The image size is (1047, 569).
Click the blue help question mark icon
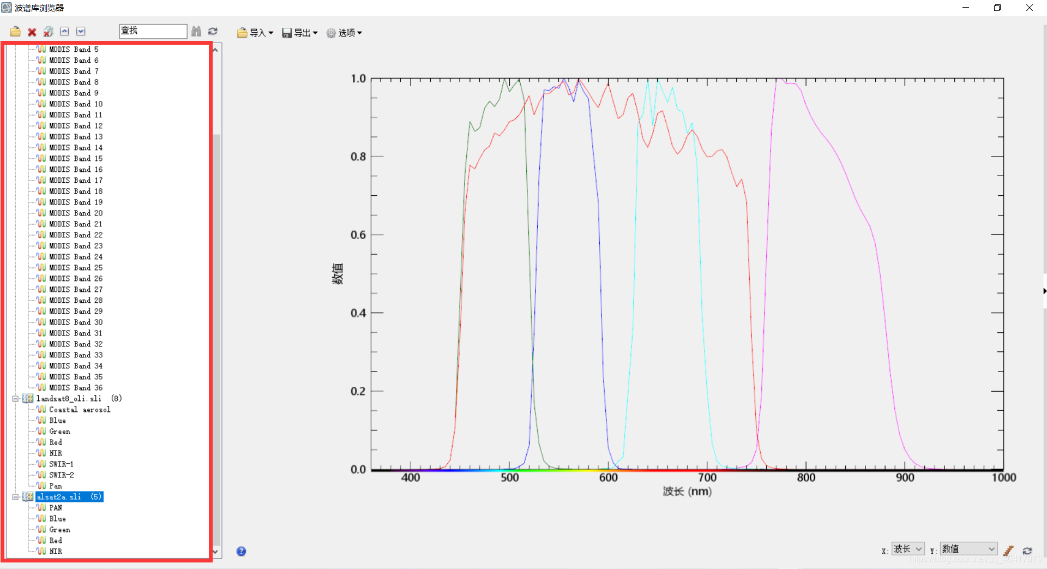click(241, 551)
